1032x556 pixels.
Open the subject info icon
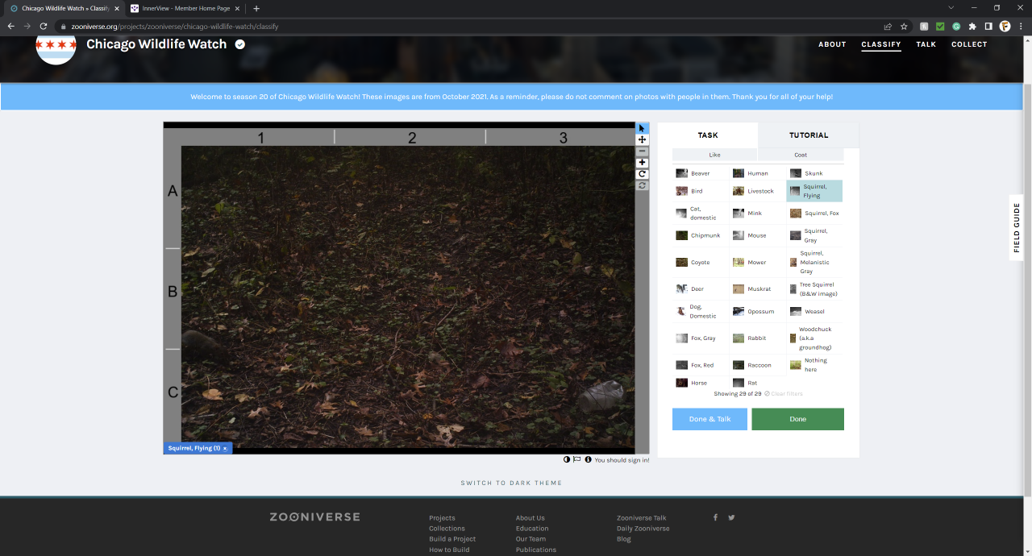589,459
